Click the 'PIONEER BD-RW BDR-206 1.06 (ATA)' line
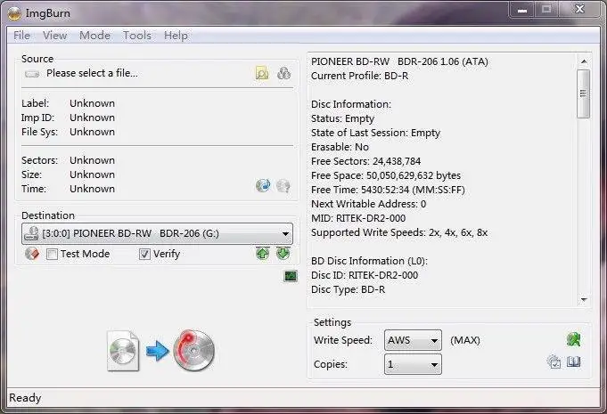Image resolution: width=607 pixels, height=414 pixels. pyautogui.click(x=399, y=61)
